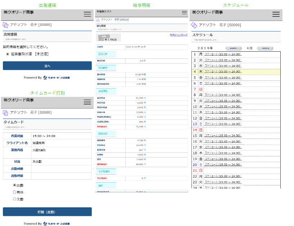Viewport: 294px width, 226px height.
Task: Choose the 欠勤 radio option
Action: tap(14, 199)
